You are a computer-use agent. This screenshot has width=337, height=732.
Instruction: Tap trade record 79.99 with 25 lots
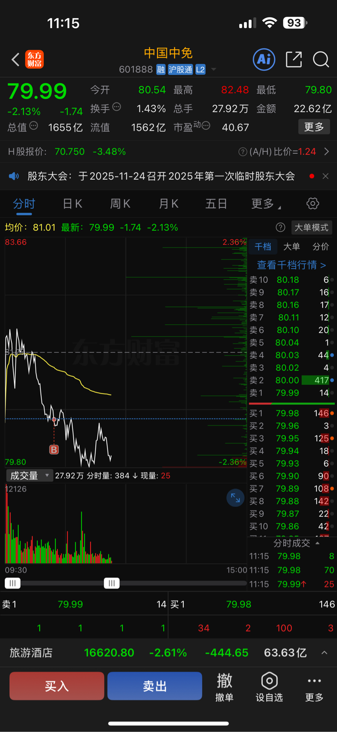[x=292, y=584]
